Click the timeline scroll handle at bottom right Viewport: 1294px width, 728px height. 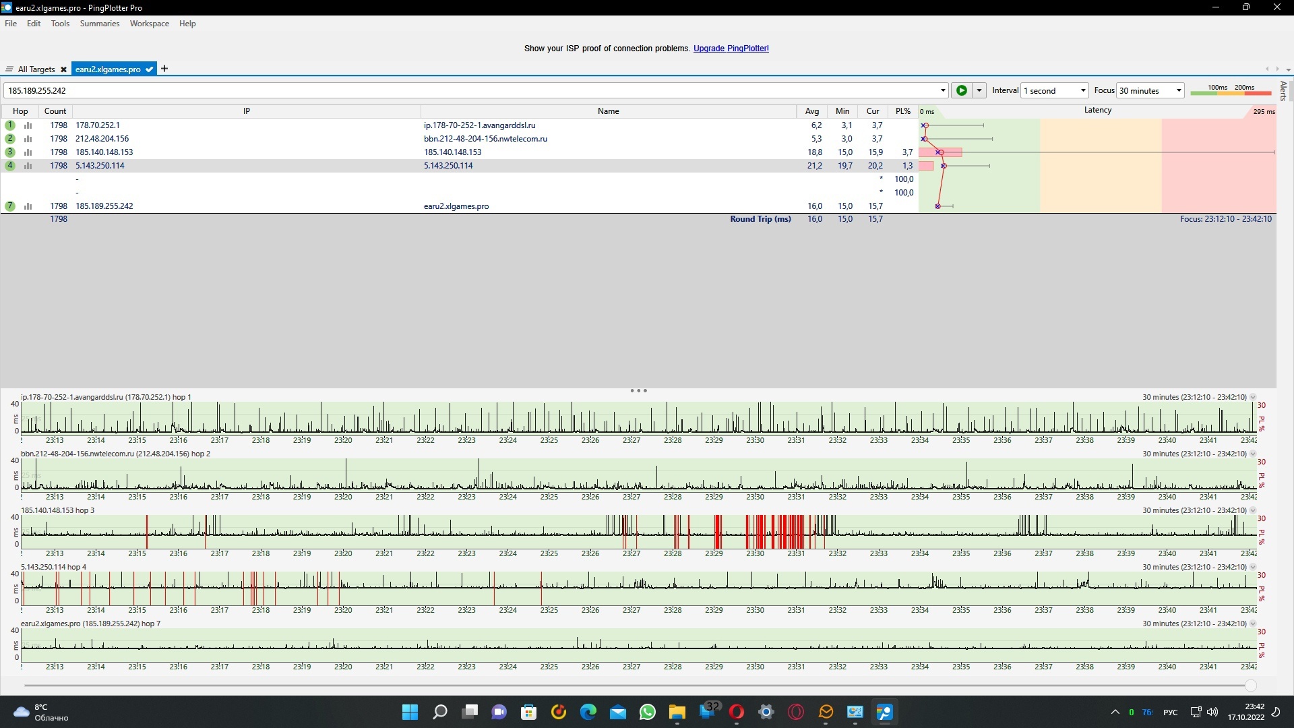pos(1251,686)
